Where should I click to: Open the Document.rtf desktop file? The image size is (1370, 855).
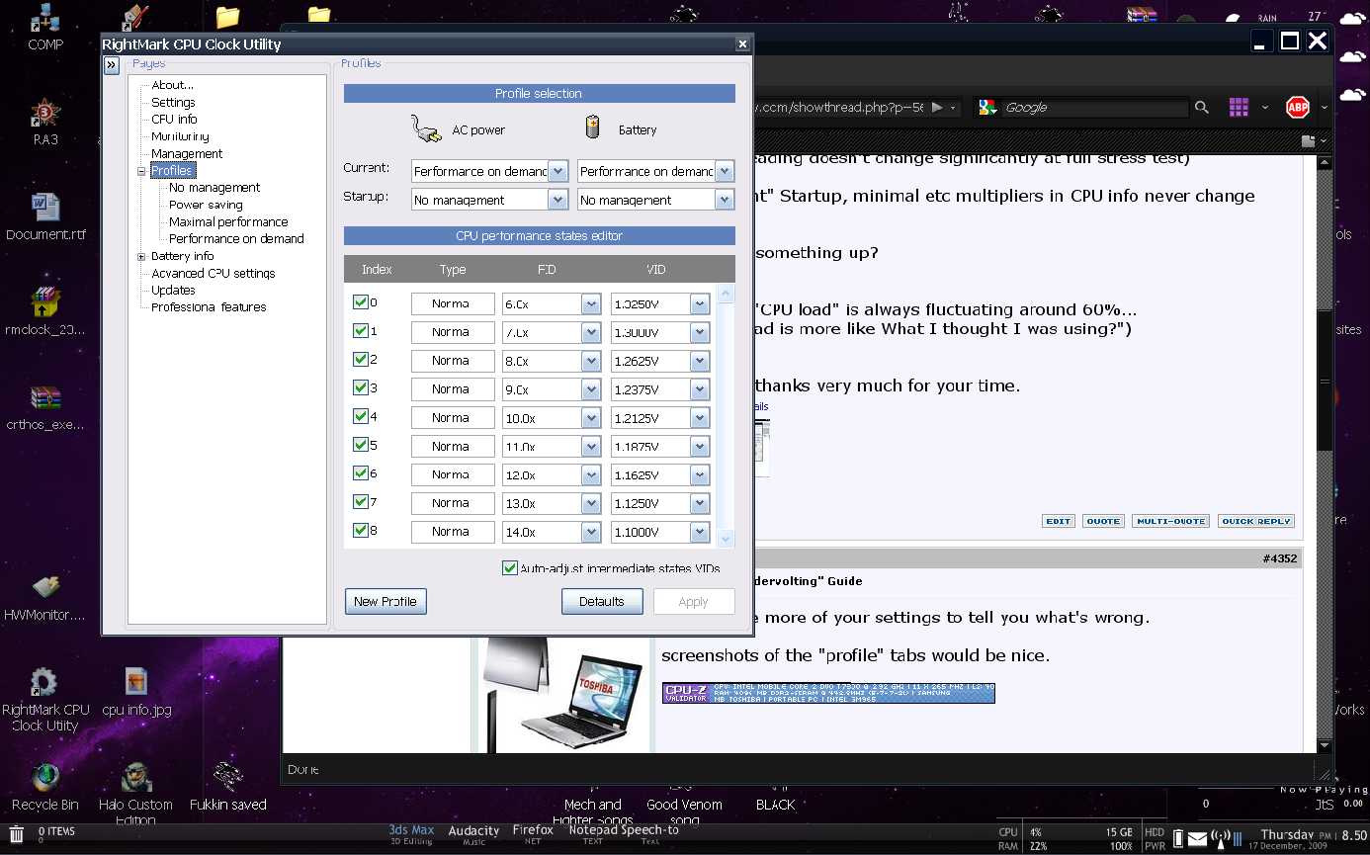coord(45,217)
